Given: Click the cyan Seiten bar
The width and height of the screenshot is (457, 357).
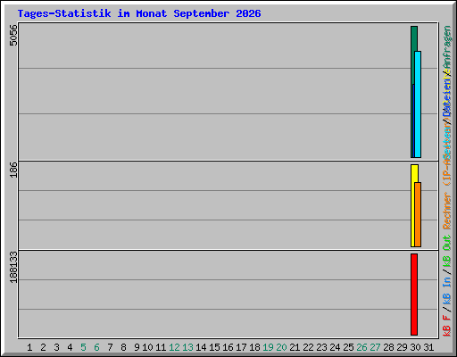Looking at the screenshot, I should (x=418, y=104).
